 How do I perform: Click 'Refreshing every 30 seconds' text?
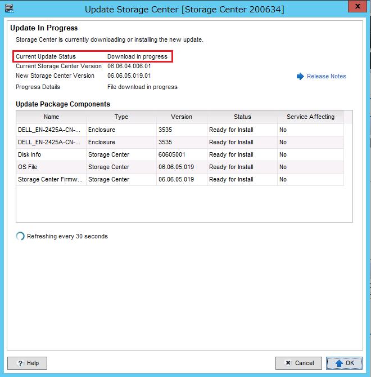pyautogui.click(x=67, y=236)
